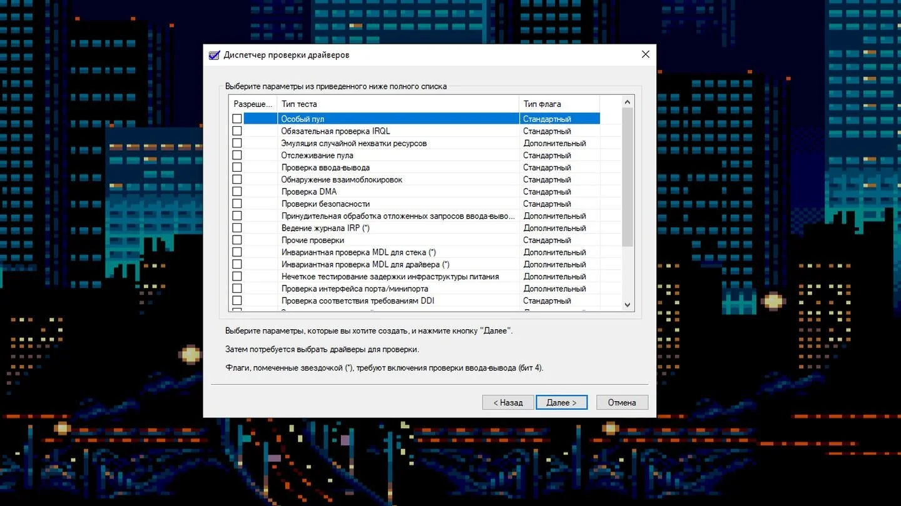Check Инвариантная проверка MDL для стека box

pos(237,252)
